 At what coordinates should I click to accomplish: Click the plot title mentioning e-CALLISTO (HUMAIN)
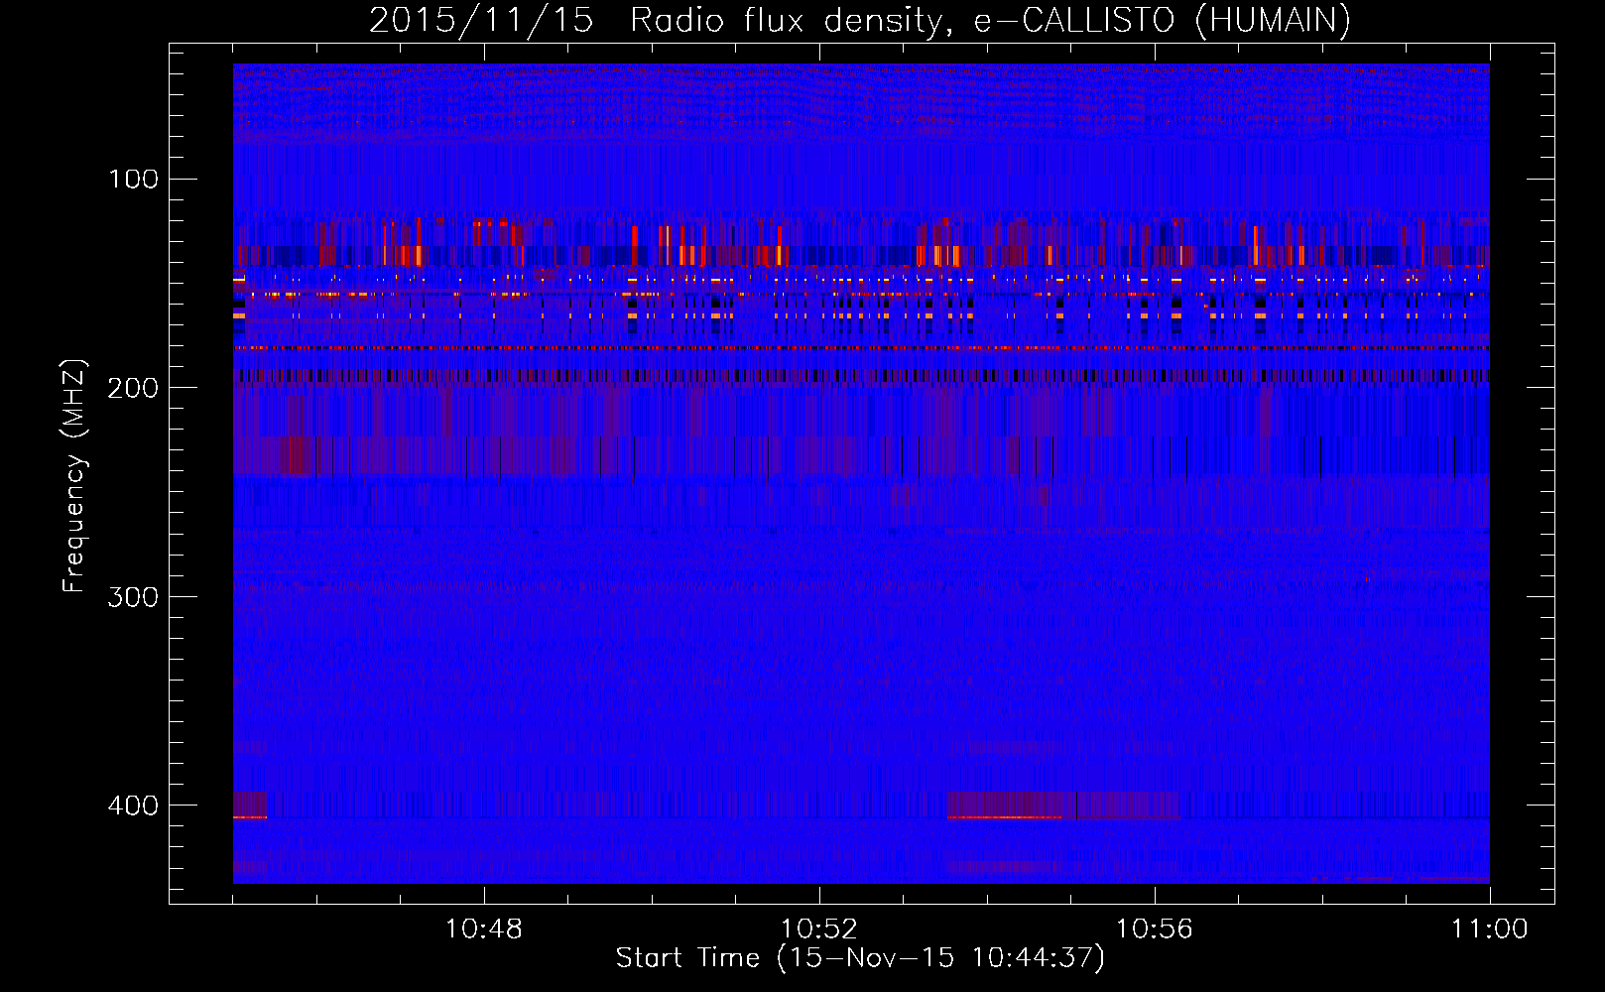pos(860,20)
